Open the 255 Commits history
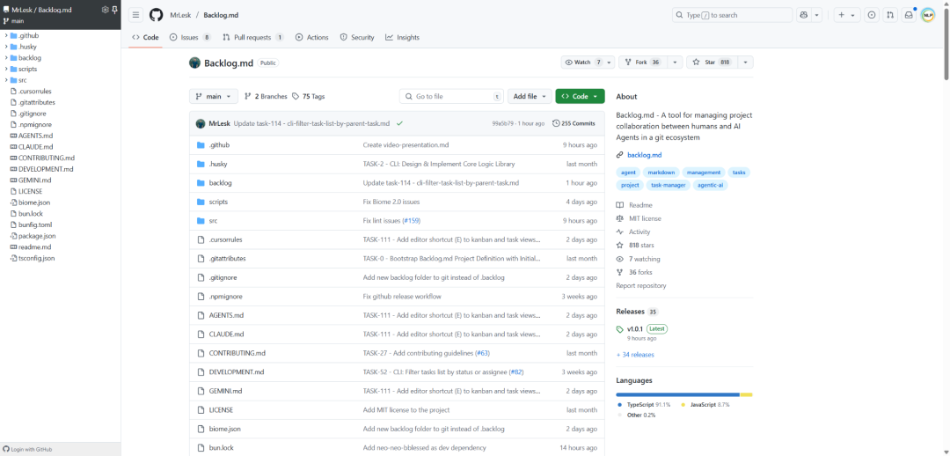Screen dimensions: 950x456 (574, 123)
